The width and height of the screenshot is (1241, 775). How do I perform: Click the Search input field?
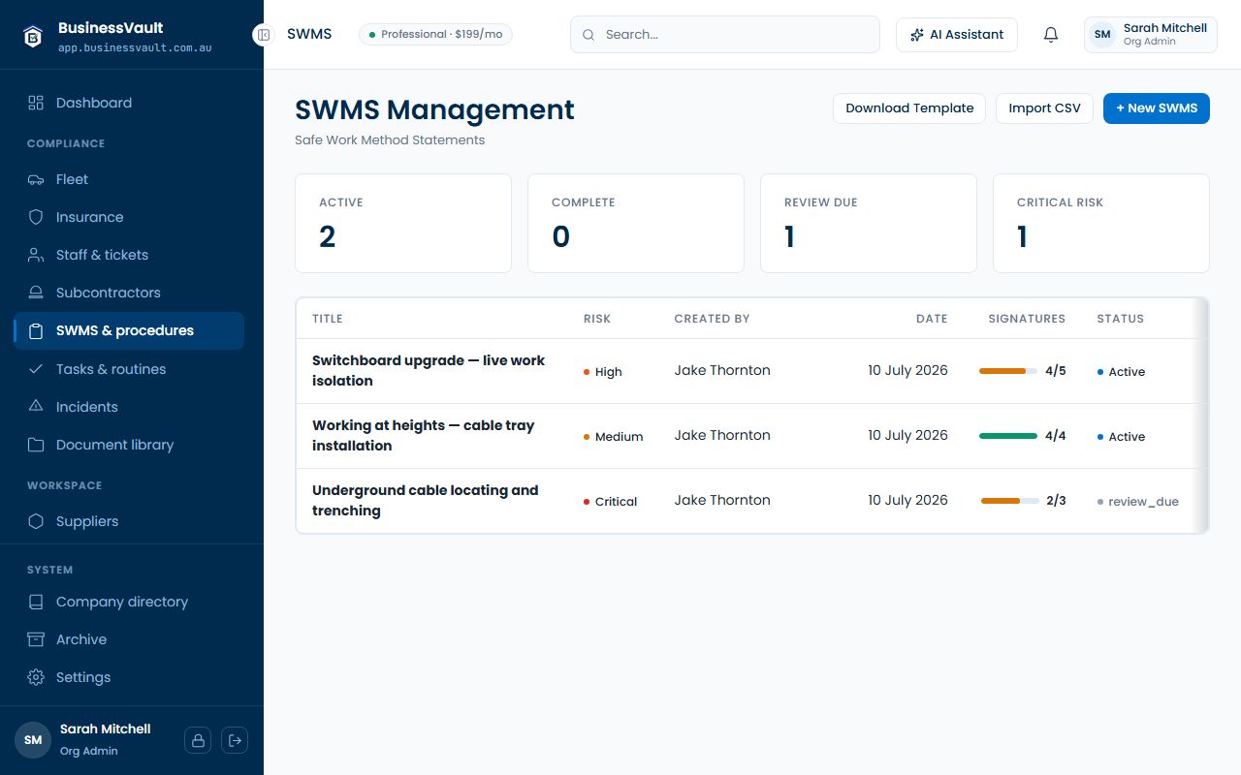[x=725, y=35]
